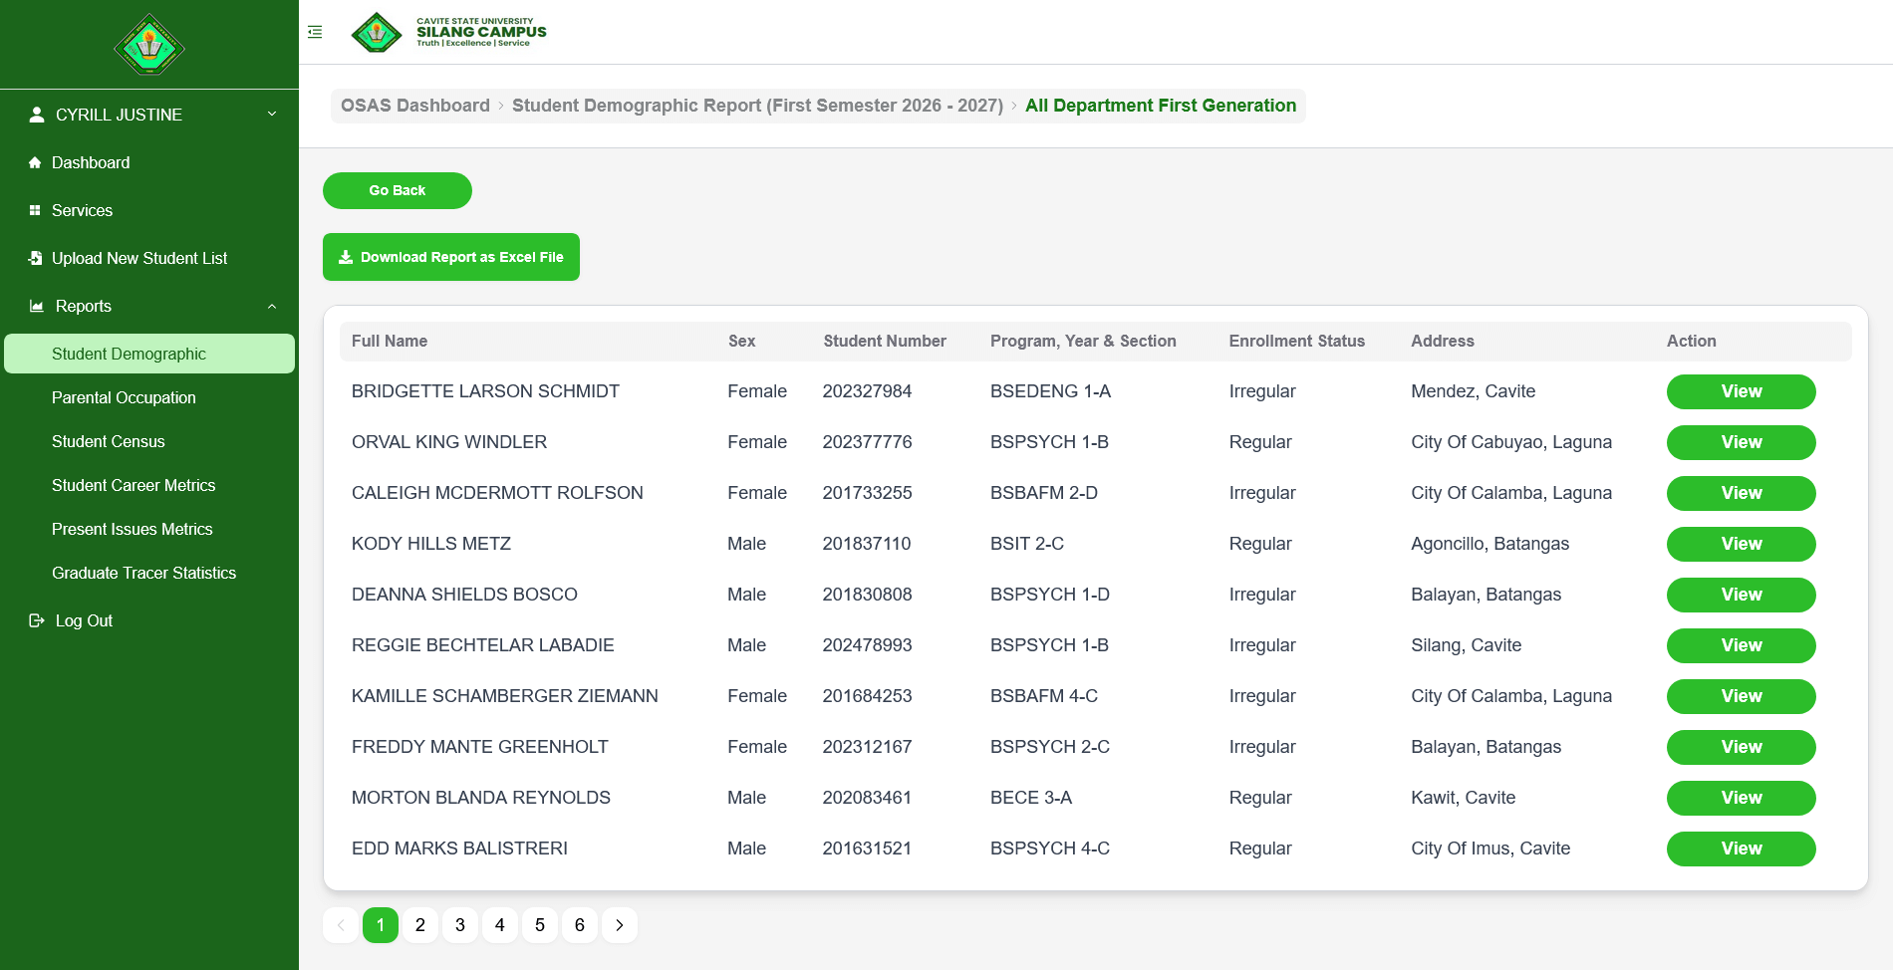
Task: Click the Services grid icon
Action: tap(35, 210)
